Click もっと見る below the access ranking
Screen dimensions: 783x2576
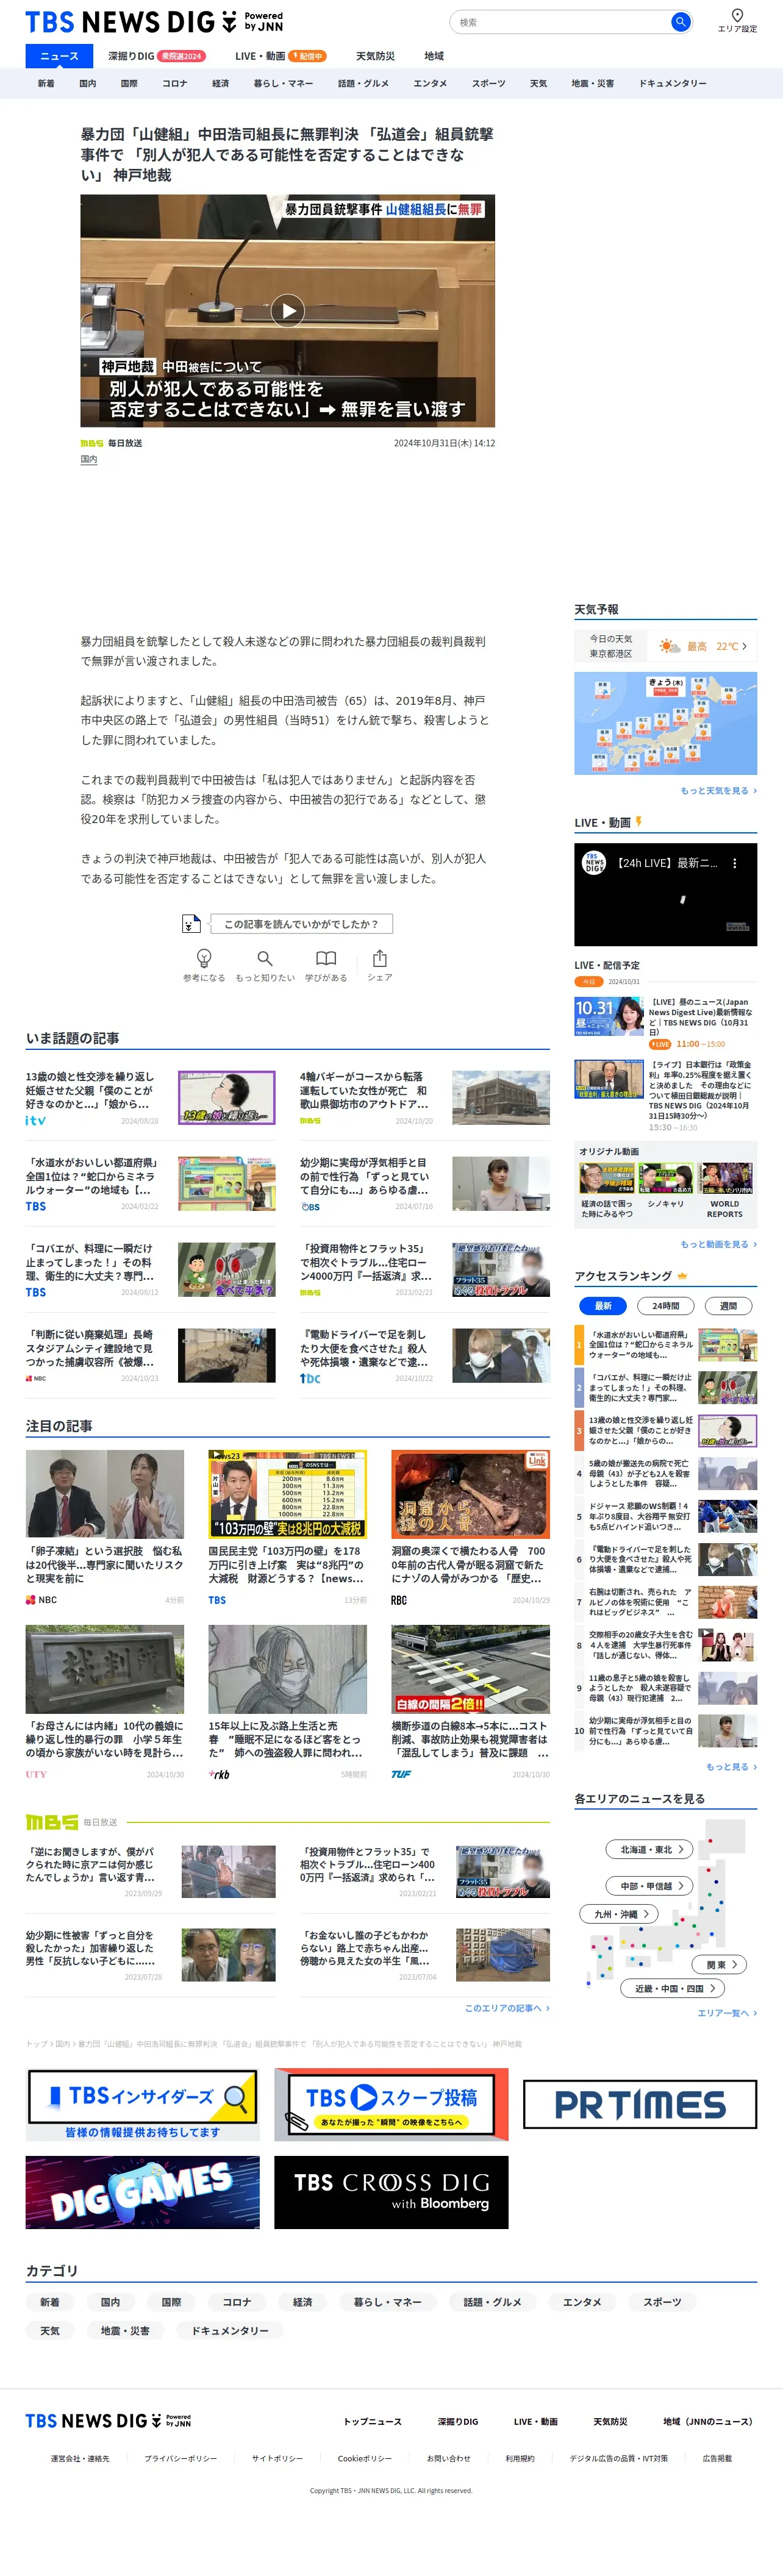731,1767
